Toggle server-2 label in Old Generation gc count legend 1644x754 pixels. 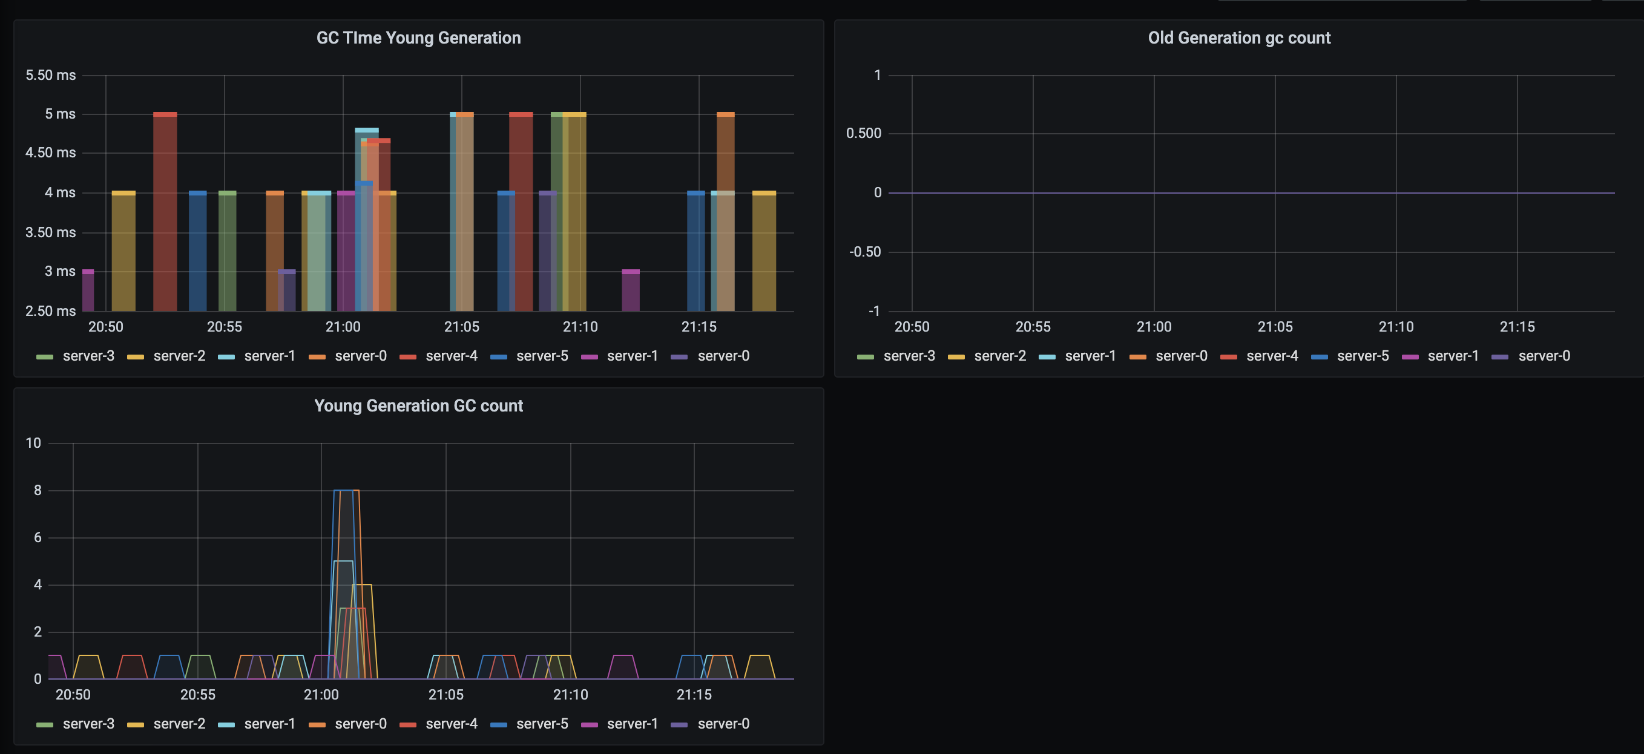point(1000,356)
